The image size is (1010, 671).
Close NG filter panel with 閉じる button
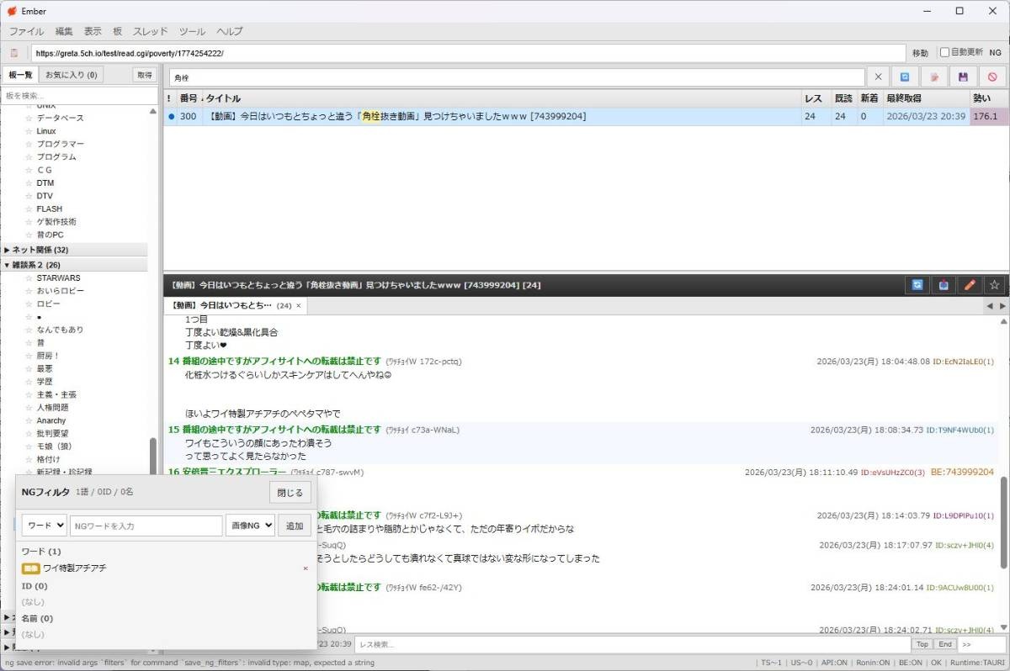(x=290, y=493)
